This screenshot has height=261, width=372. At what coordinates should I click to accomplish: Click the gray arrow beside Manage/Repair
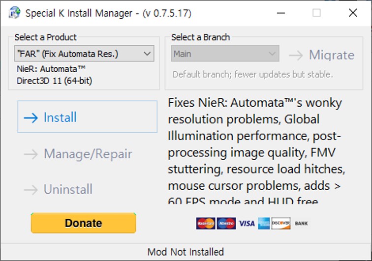[x=31, y=154]
